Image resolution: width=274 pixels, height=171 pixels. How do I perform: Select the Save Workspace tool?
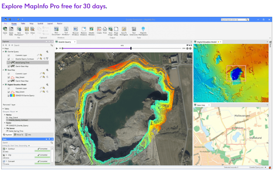pyautogui.click(x=19, y=29)
